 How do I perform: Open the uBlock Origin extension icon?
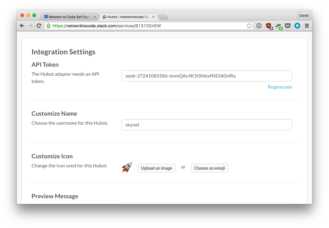pyautogui.click(x=269, y=26)
